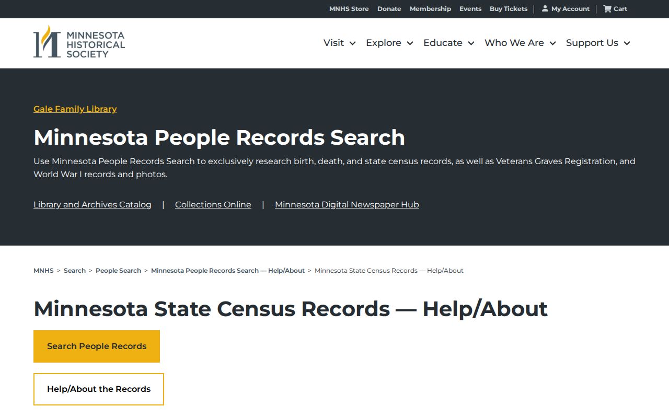The height and width of the screenshot is (418, 669).
Task: Open the Visit menu
Action: [333, 43]
